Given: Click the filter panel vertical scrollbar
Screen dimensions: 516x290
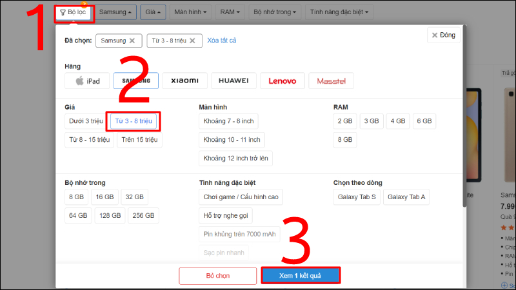Looking at the screenshot, I should pos(464,117).
